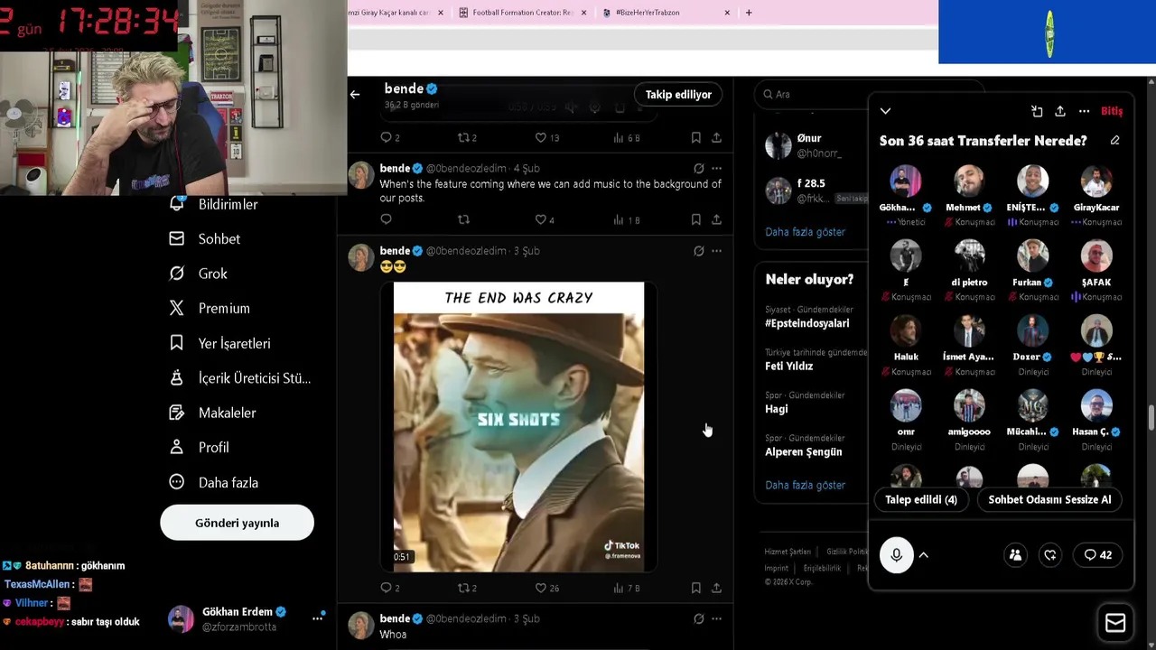
Task: Open Grok action on the emoji 3 Şub post
Action: click(698, 250)
